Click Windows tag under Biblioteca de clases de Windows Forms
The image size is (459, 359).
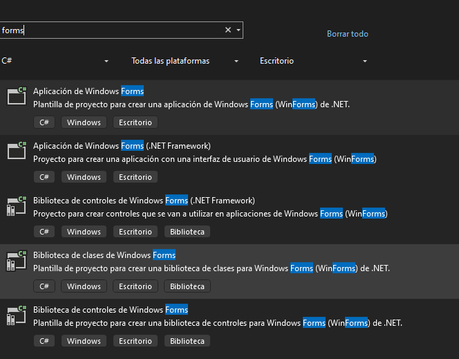(84, 286)
